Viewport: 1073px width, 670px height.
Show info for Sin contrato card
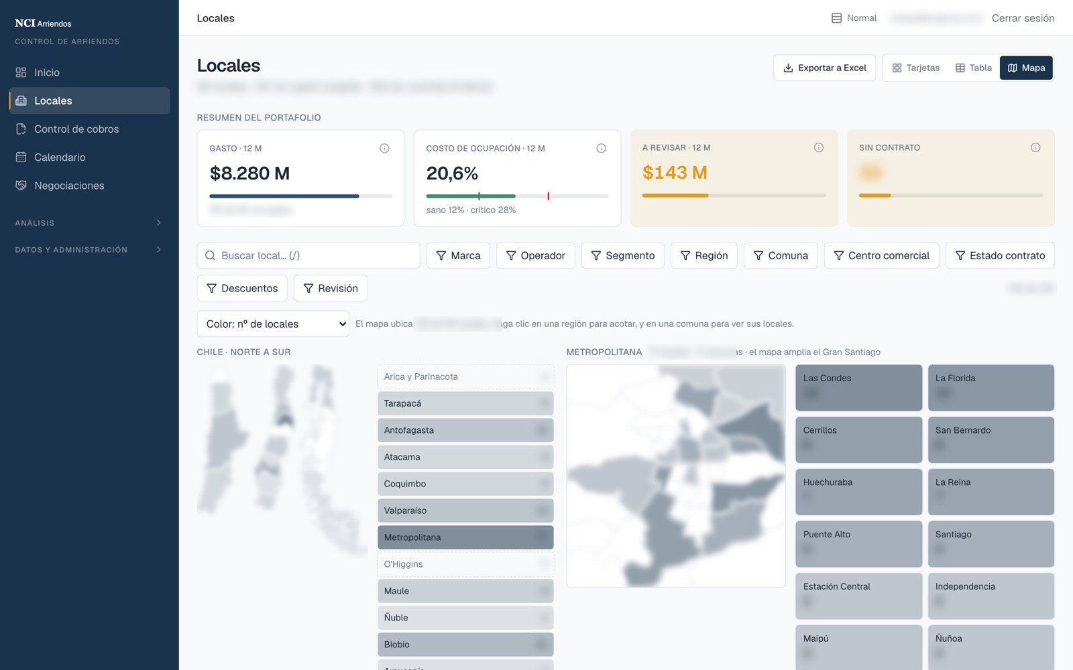[x=1035, y=147]
